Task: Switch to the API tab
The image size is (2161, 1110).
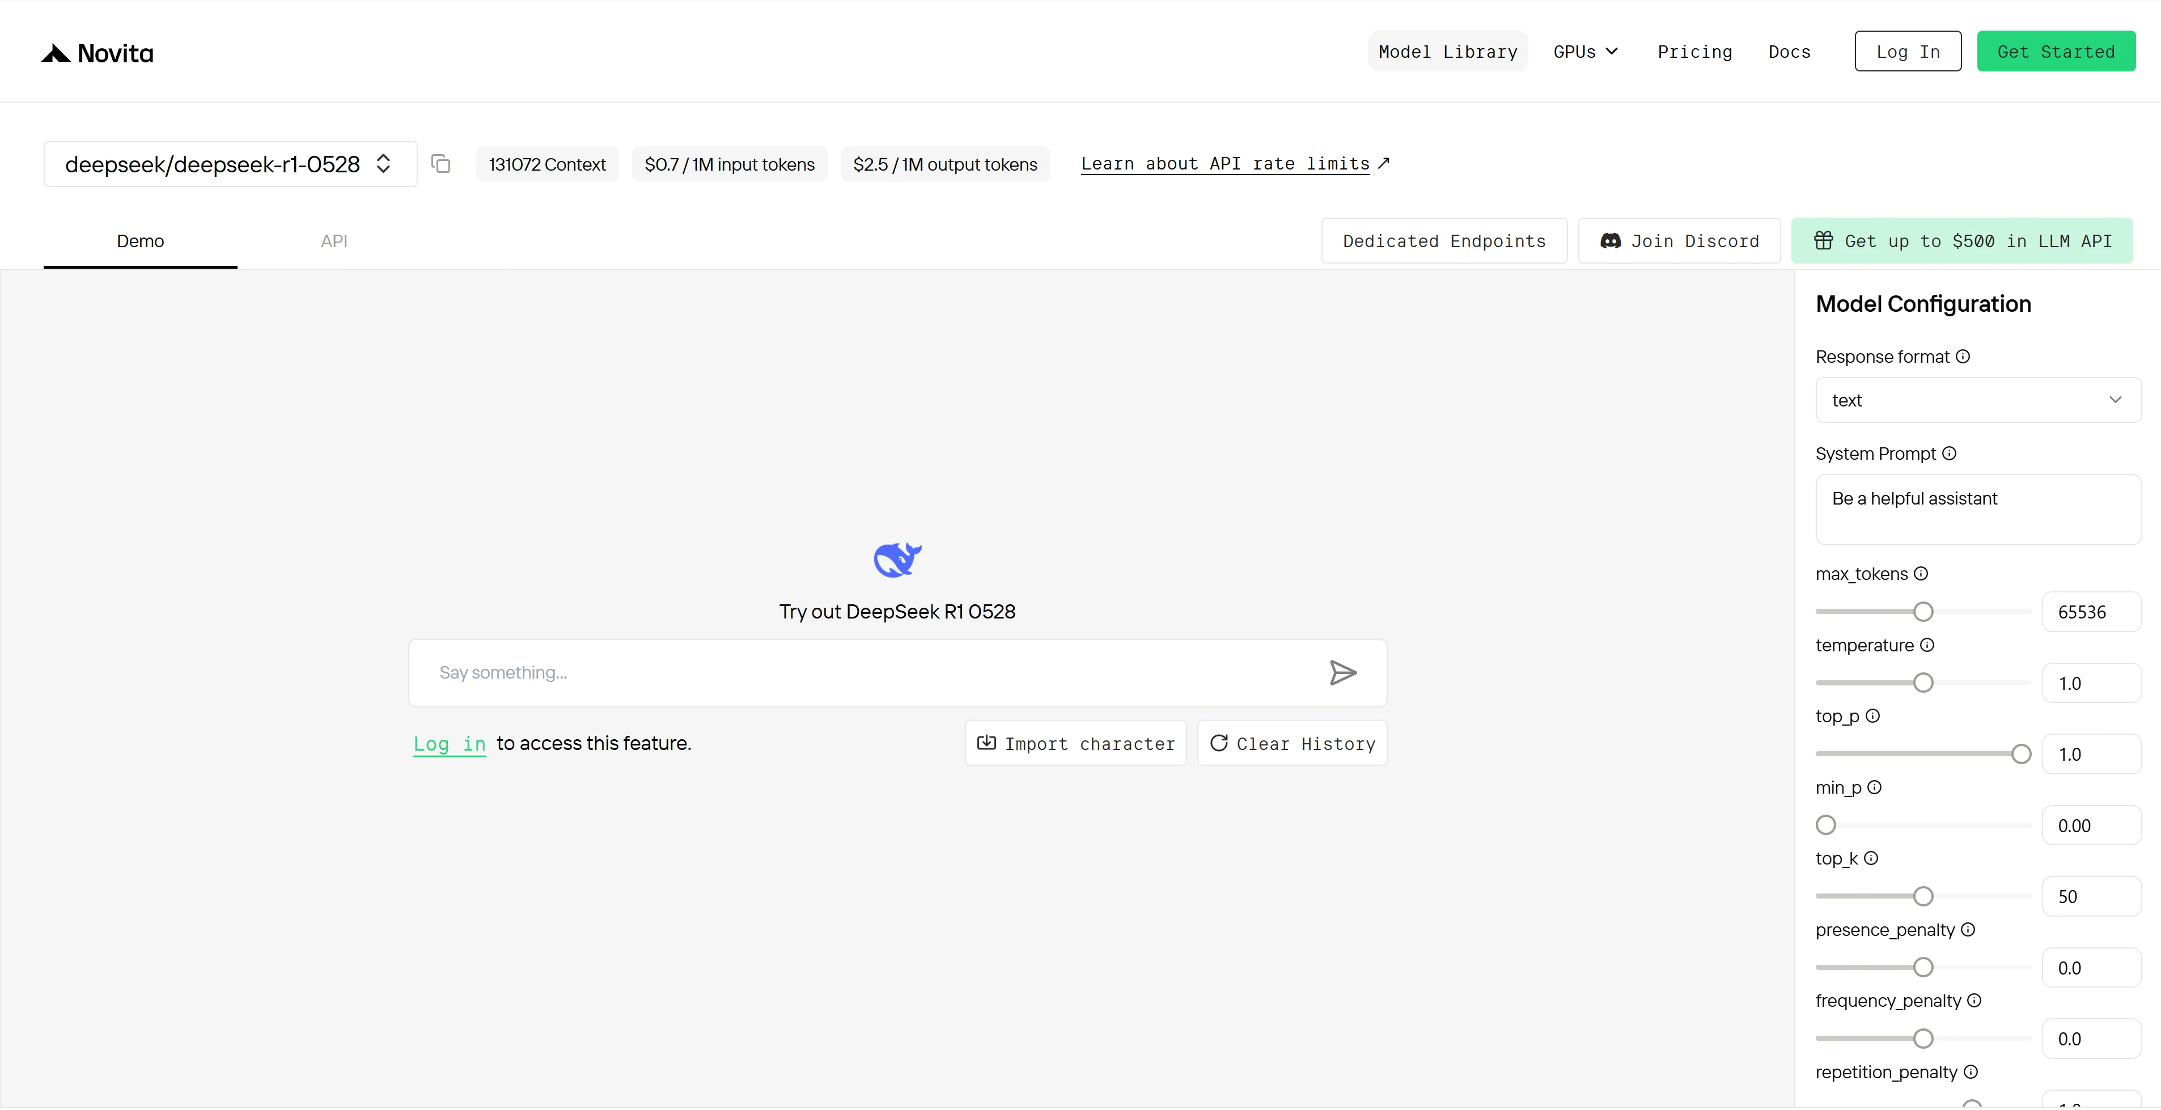Action: click(334, 242)
